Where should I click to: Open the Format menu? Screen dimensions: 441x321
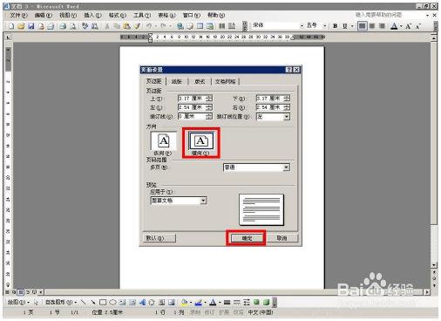point(118,15)
